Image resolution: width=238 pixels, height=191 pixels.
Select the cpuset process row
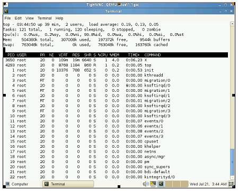(116, 141)
